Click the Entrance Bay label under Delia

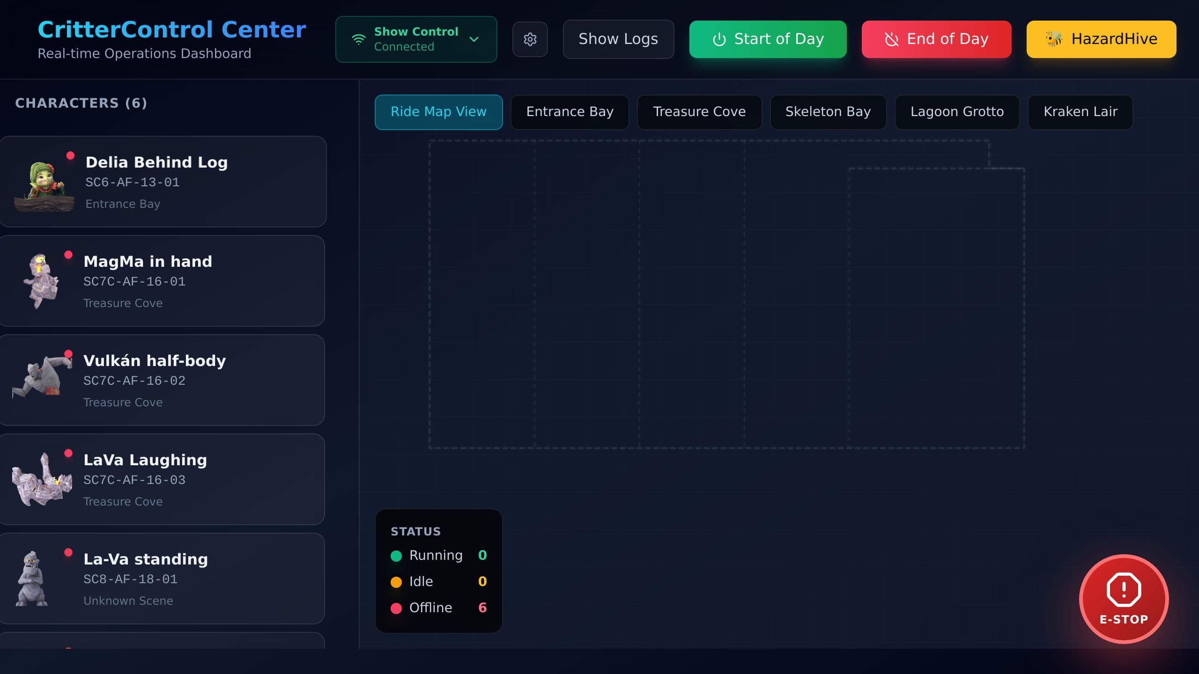(x=123, y=204)
